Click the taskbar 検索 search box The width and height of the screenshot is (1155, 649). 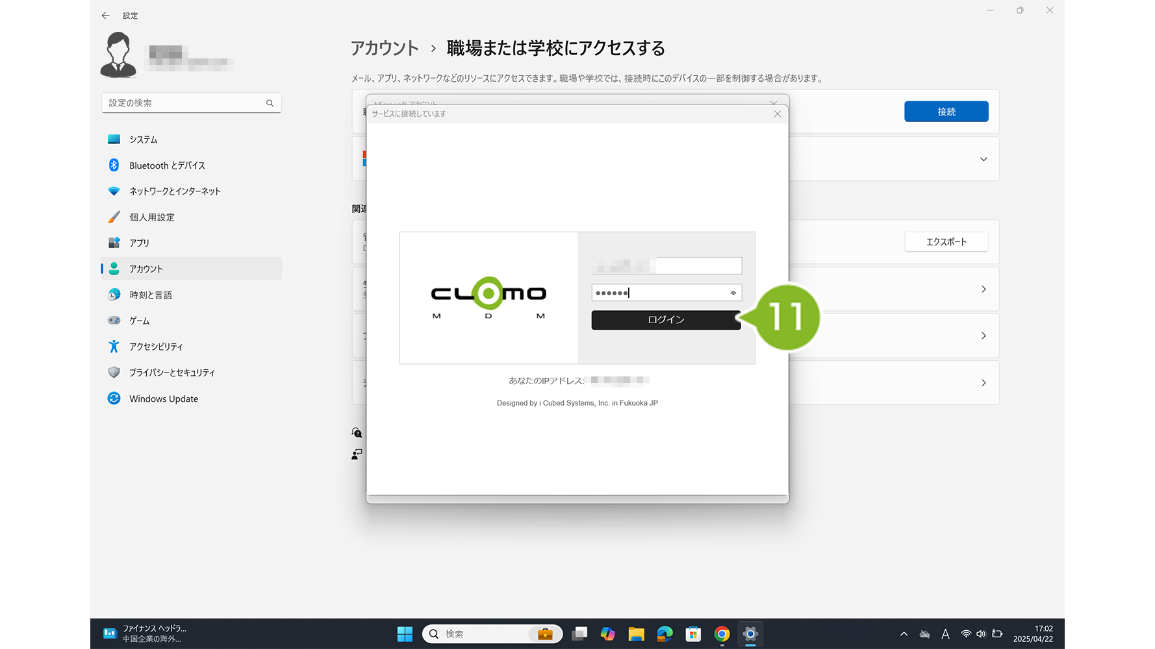point(492,634)
